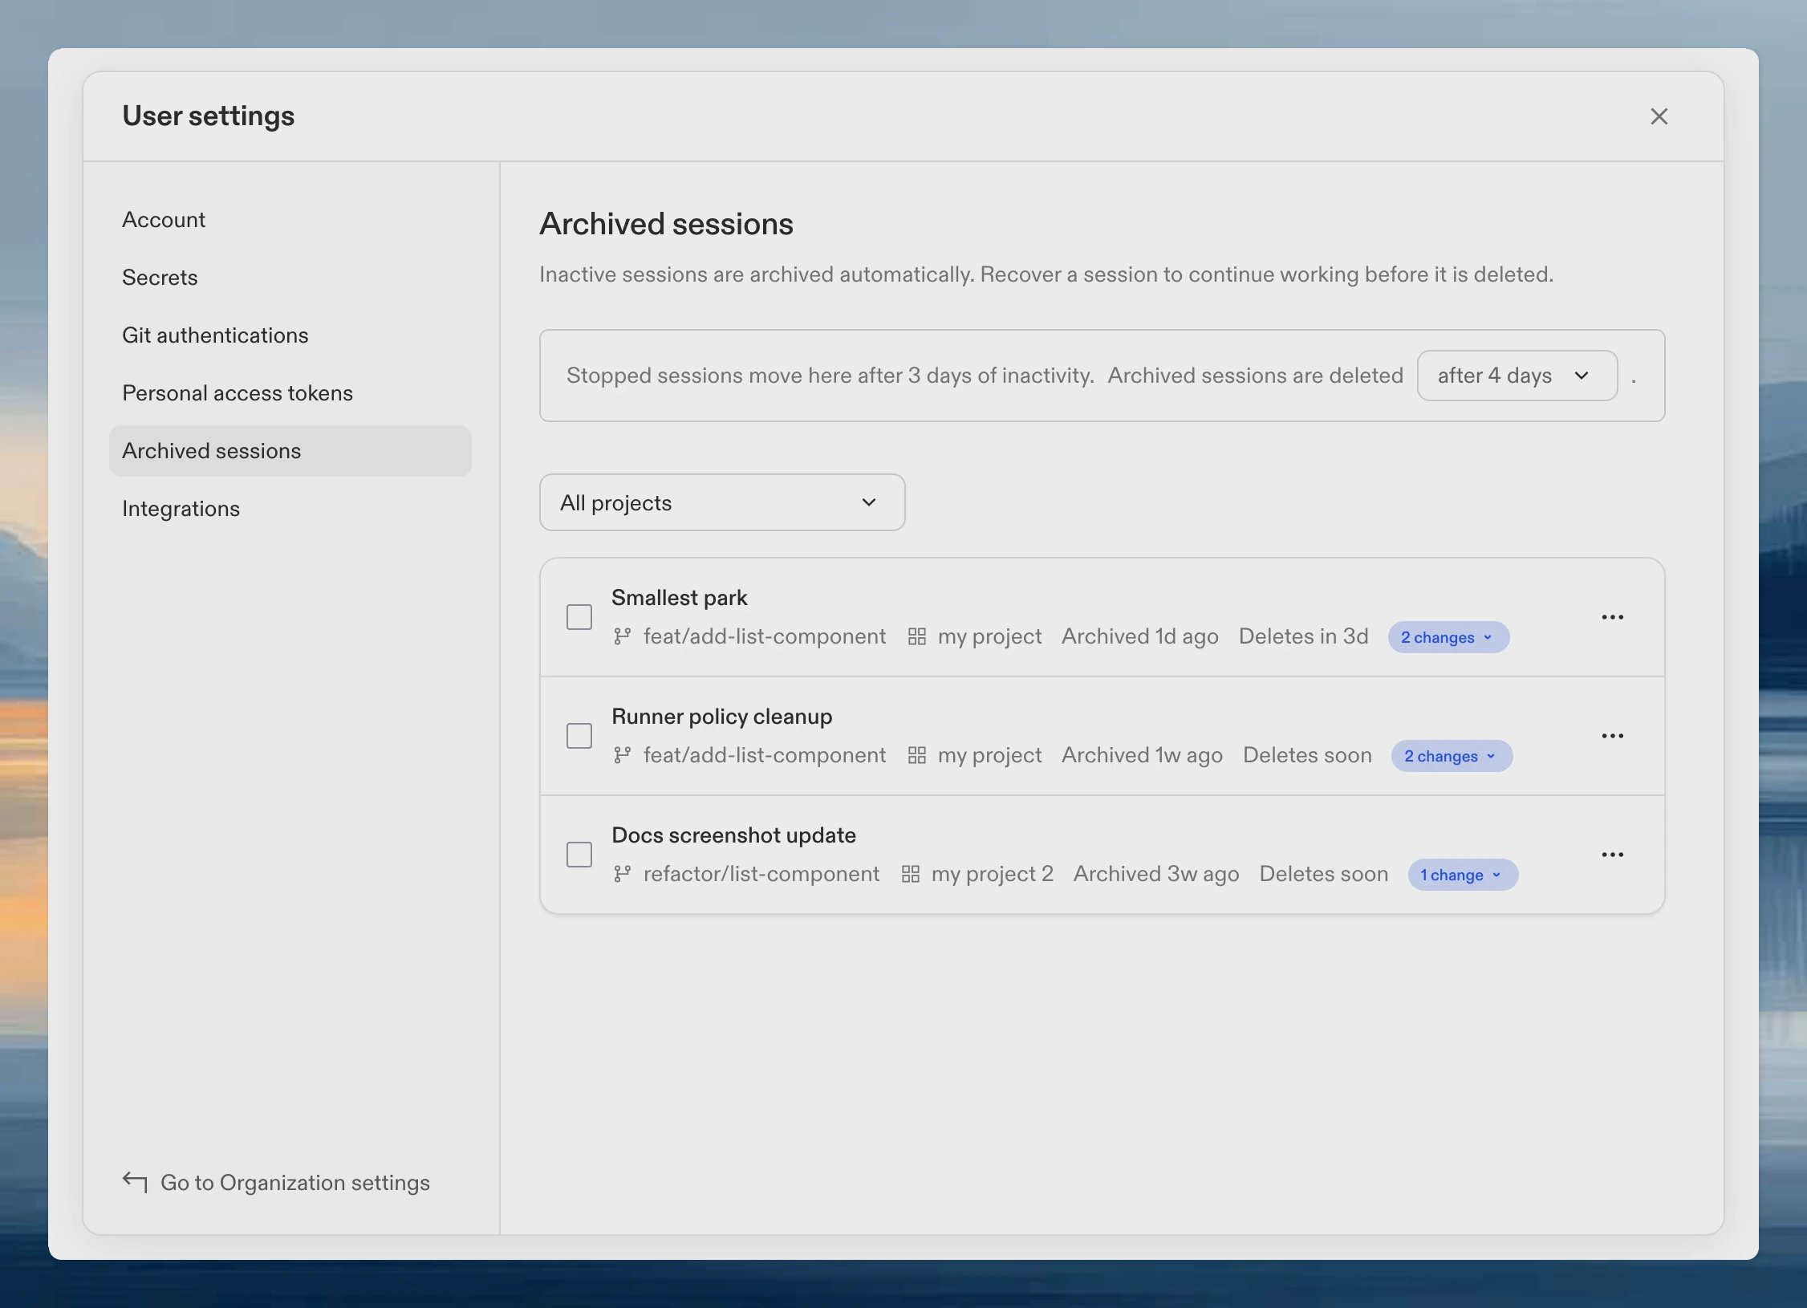This screenshot has width=1807, height=1308.
Task: Open more options for Smallest park
Action: pyautogui.click(x=1612, y=617)
